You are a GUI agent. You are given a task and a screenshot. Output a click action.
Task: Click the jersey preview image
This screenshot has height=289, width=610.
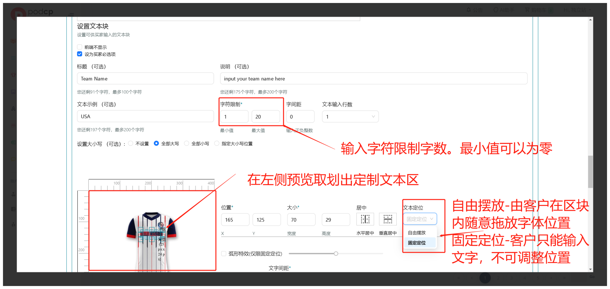pyautogui.click(x=152, y=242)
